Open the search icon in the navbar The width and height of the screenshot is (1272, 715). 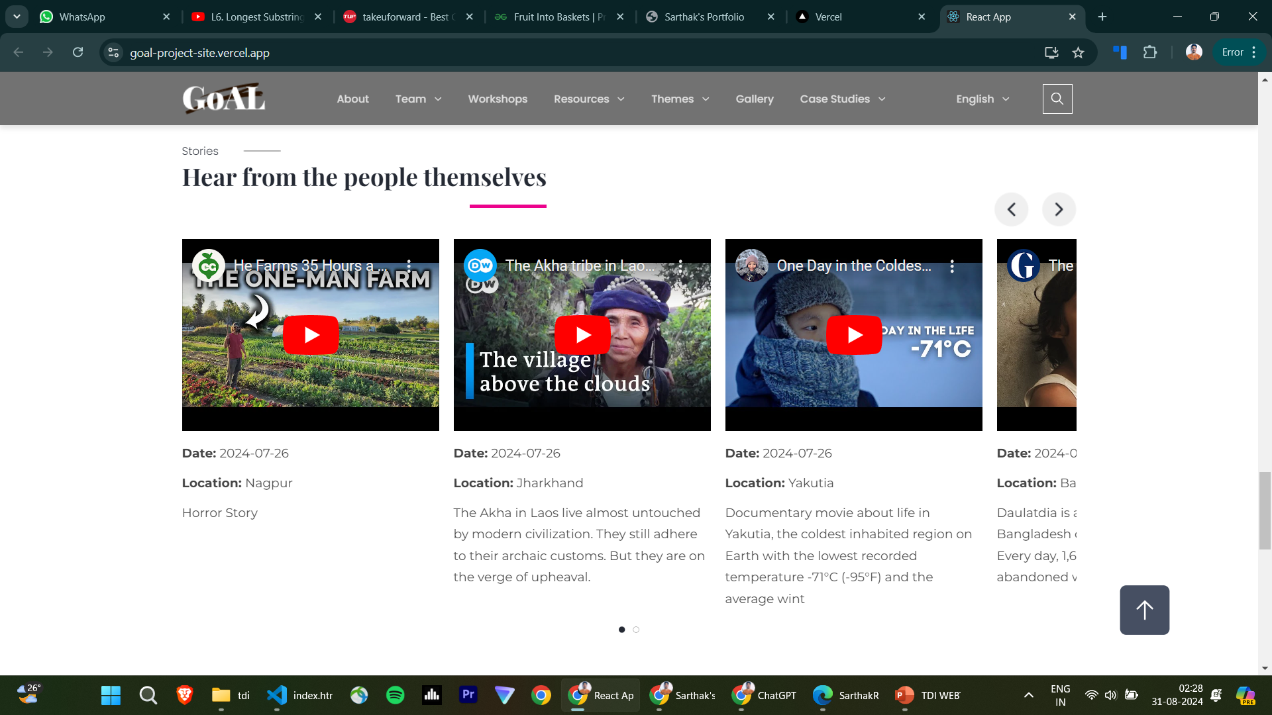click(x=1057, y=99)
